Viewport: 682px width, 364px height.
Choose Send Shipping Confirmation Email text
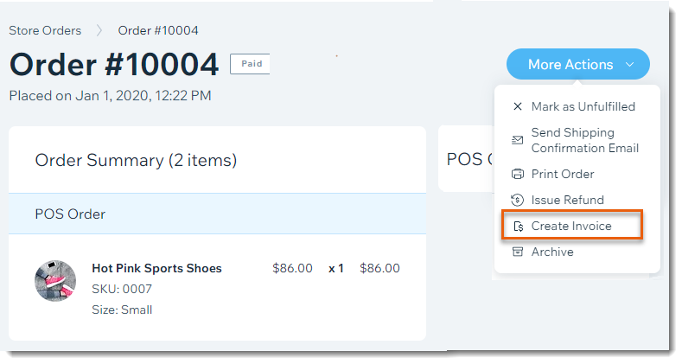click(584, 140)
